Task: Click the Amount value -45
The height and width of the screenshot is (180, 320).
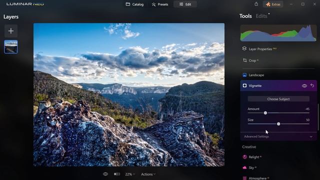Action: point(307,109)
